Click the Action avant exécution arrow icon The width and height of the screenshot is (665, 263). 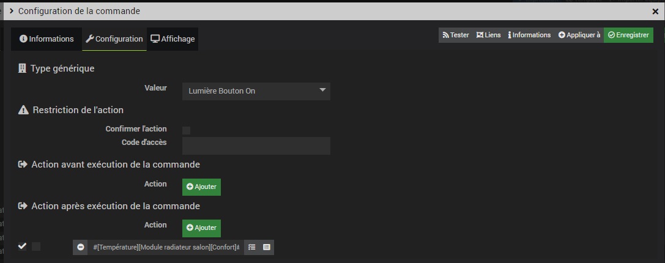(x=23, y=164)
